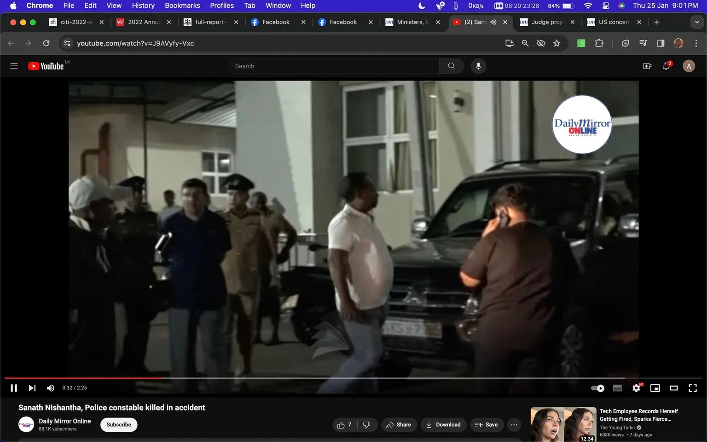Open the crossed-out eye icon in the address bar
The height and width of the screenshot is (442, 707).
(541, 43)
